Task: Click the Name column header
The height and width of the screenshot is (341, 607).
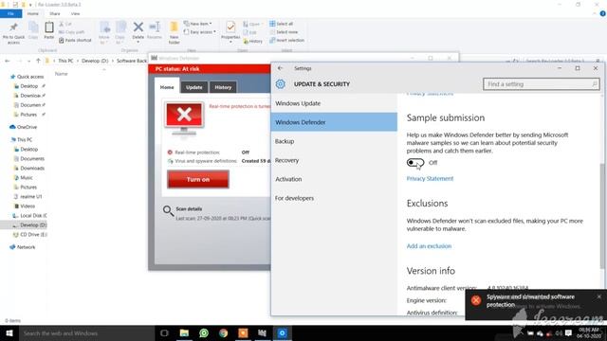Action: [x=62, y=74]
